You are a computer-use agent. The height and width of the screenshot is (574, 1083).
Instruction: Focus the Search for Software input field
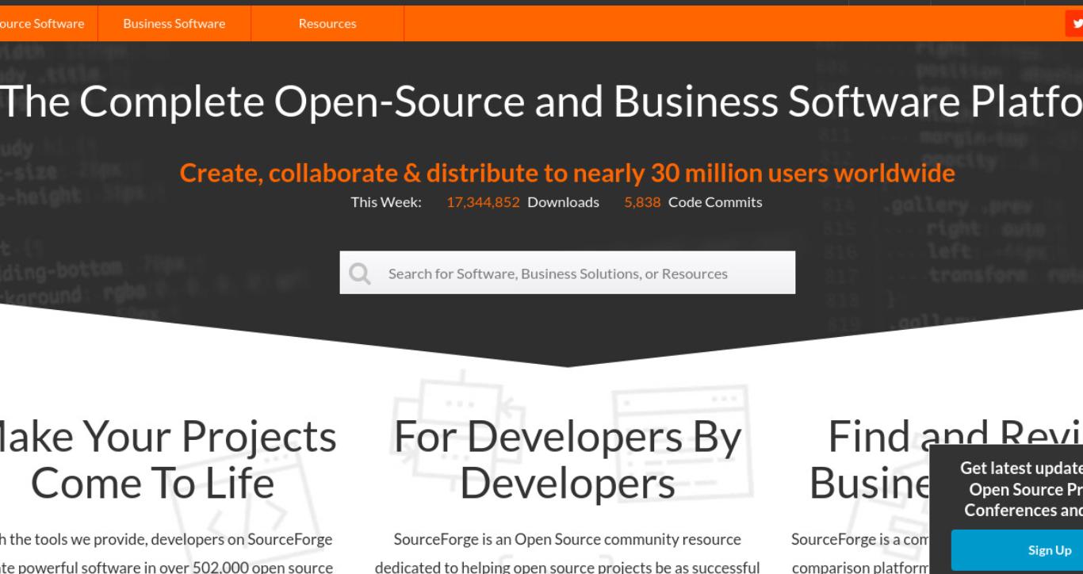[x=568, y=273]
